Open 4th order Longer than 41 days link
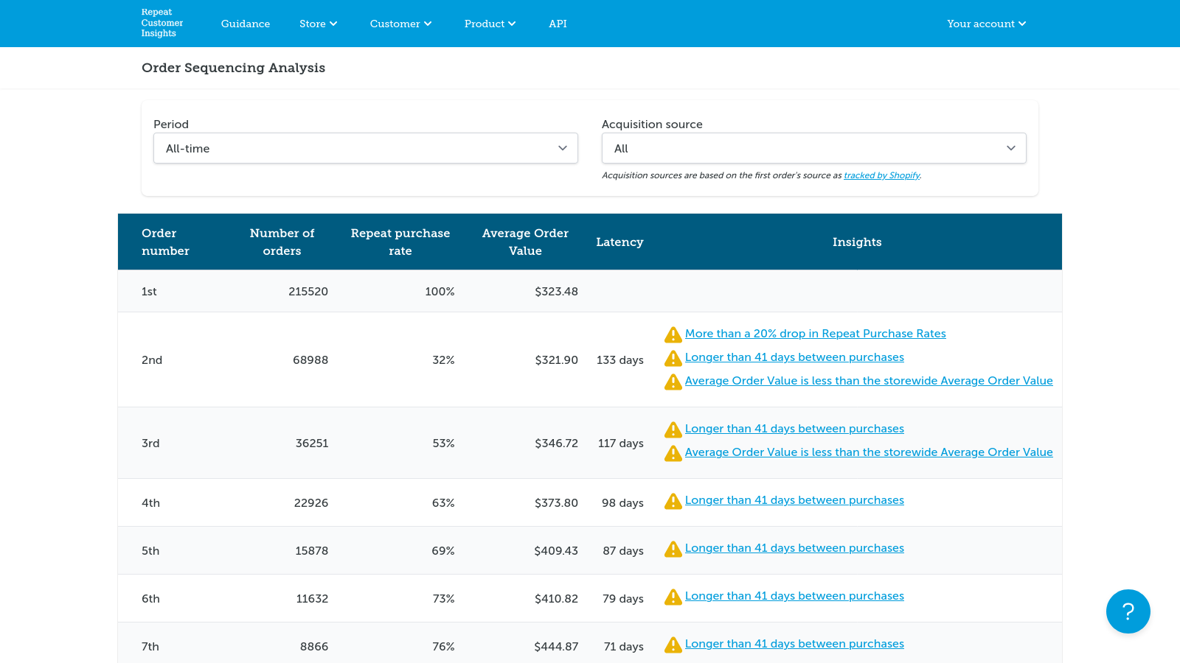Viewport: 1180px width, 663px height. click(x=794, y=500)
